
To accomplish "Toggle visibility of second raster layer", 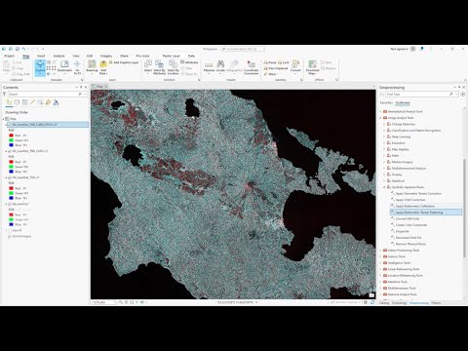I will tap(10, 151).
